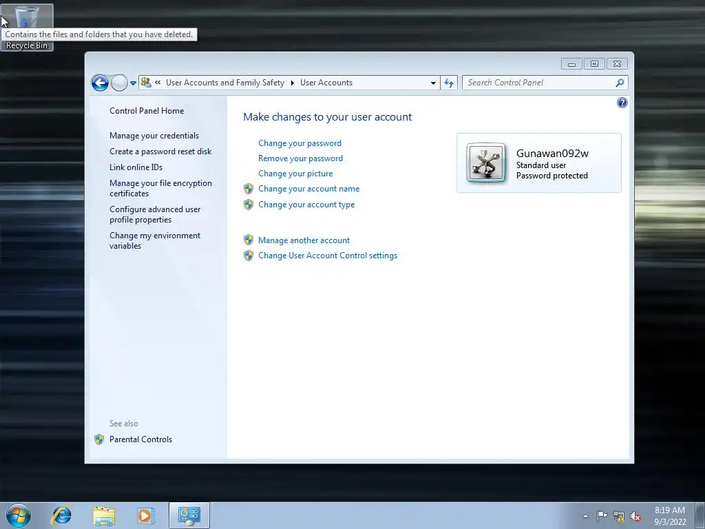Open Change my environment variables

[155, 240]
